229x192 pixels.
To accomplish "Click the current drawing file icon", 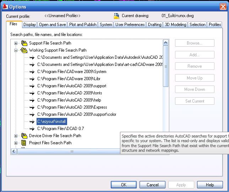I will (116, 16).
